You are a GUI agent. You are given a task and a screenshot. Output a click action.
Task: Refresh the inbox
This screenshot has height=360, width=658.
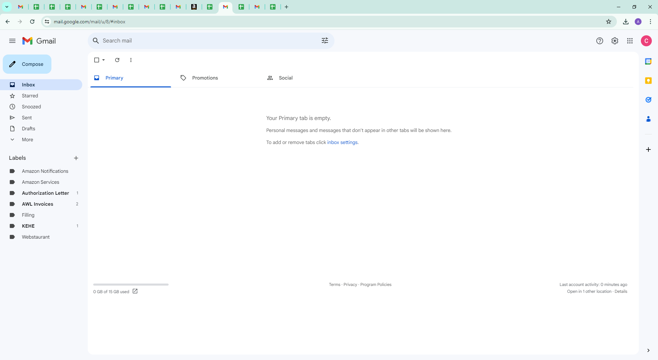pyautogui.click(x=117, y=60)
